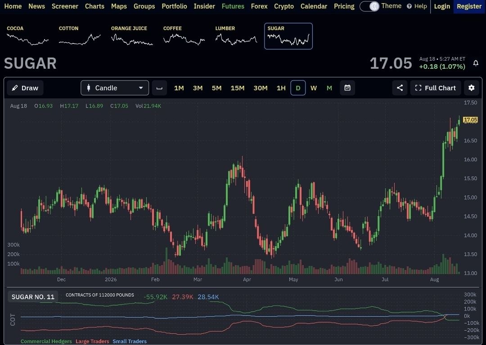Click the 17.05 price label marker

470,120
